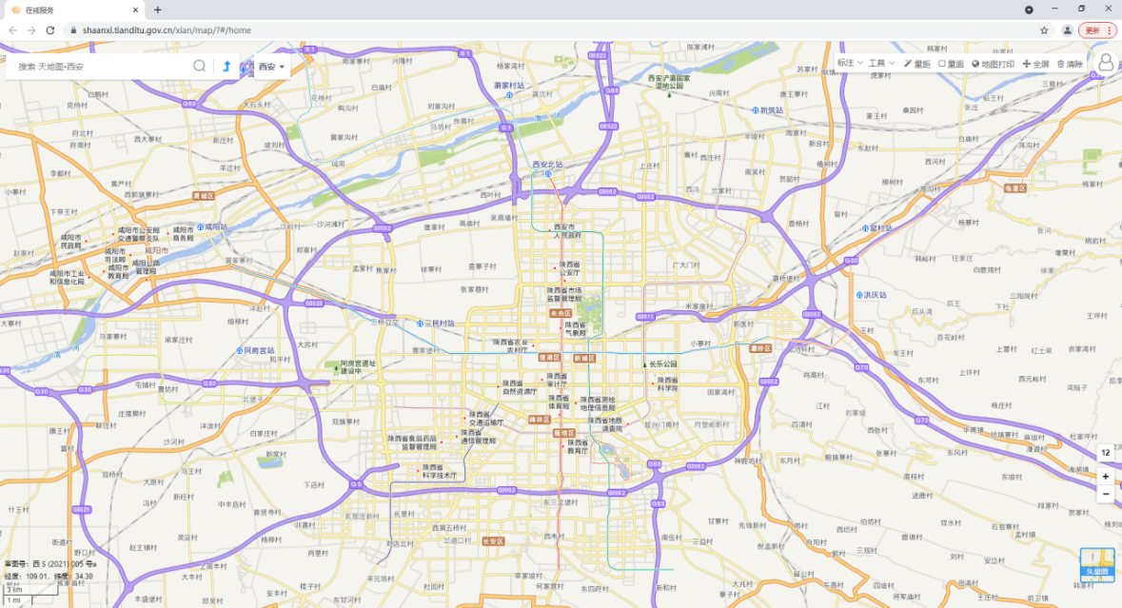This screenshot has height=608, width=1122.
Task: Bookmark this page with the star icon
Action: [1044, 30]
